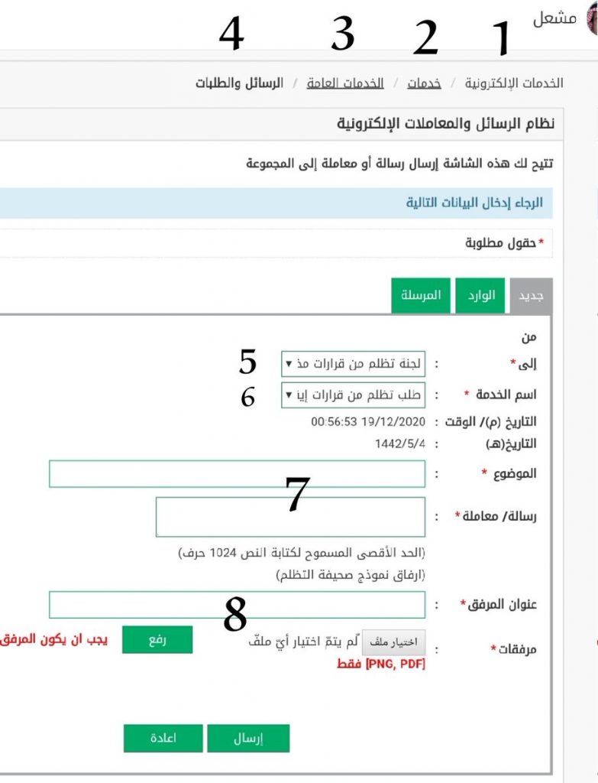Click the username مشعل in the header

[x=554, y=18]
